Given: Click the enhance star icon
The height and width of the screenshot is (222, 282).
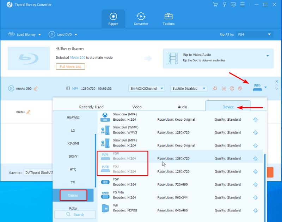Looking at the screenshot, I should coord(215,88).
